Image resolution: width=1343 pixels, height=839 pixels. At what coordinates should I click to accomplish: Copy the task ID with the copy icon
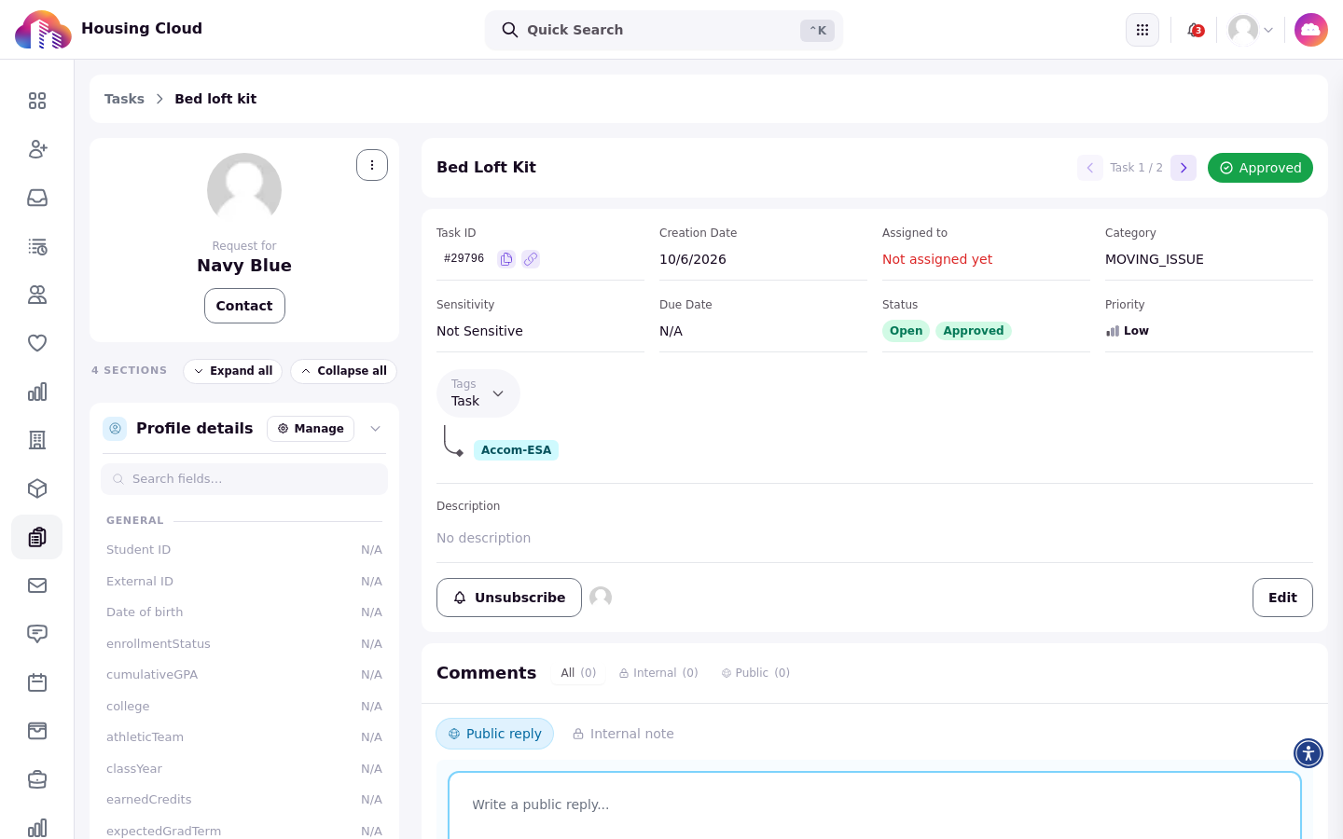pos(506,259)
